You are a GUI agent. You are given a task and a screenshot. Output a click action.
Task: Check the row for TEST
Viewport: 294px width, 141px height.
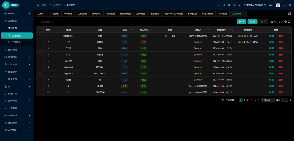(40, 48)
